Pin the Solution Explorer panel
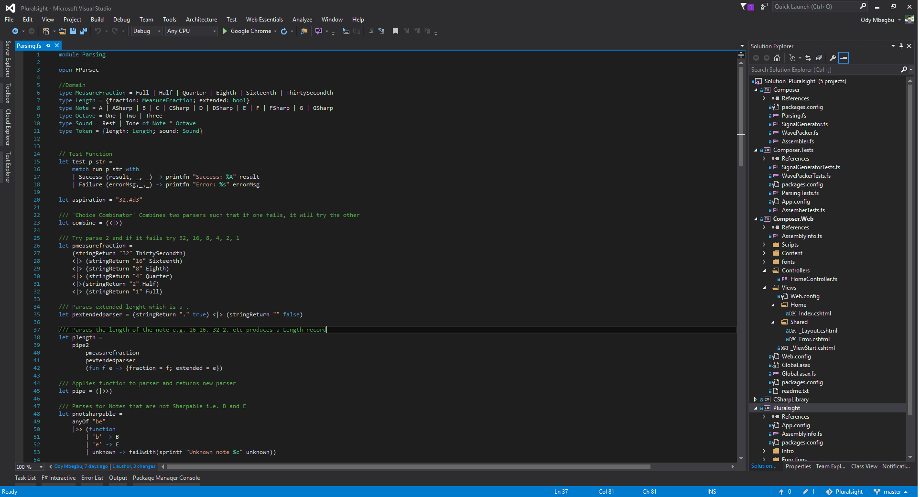The width and height of the screenshot is (920, 497). (900, 46)
